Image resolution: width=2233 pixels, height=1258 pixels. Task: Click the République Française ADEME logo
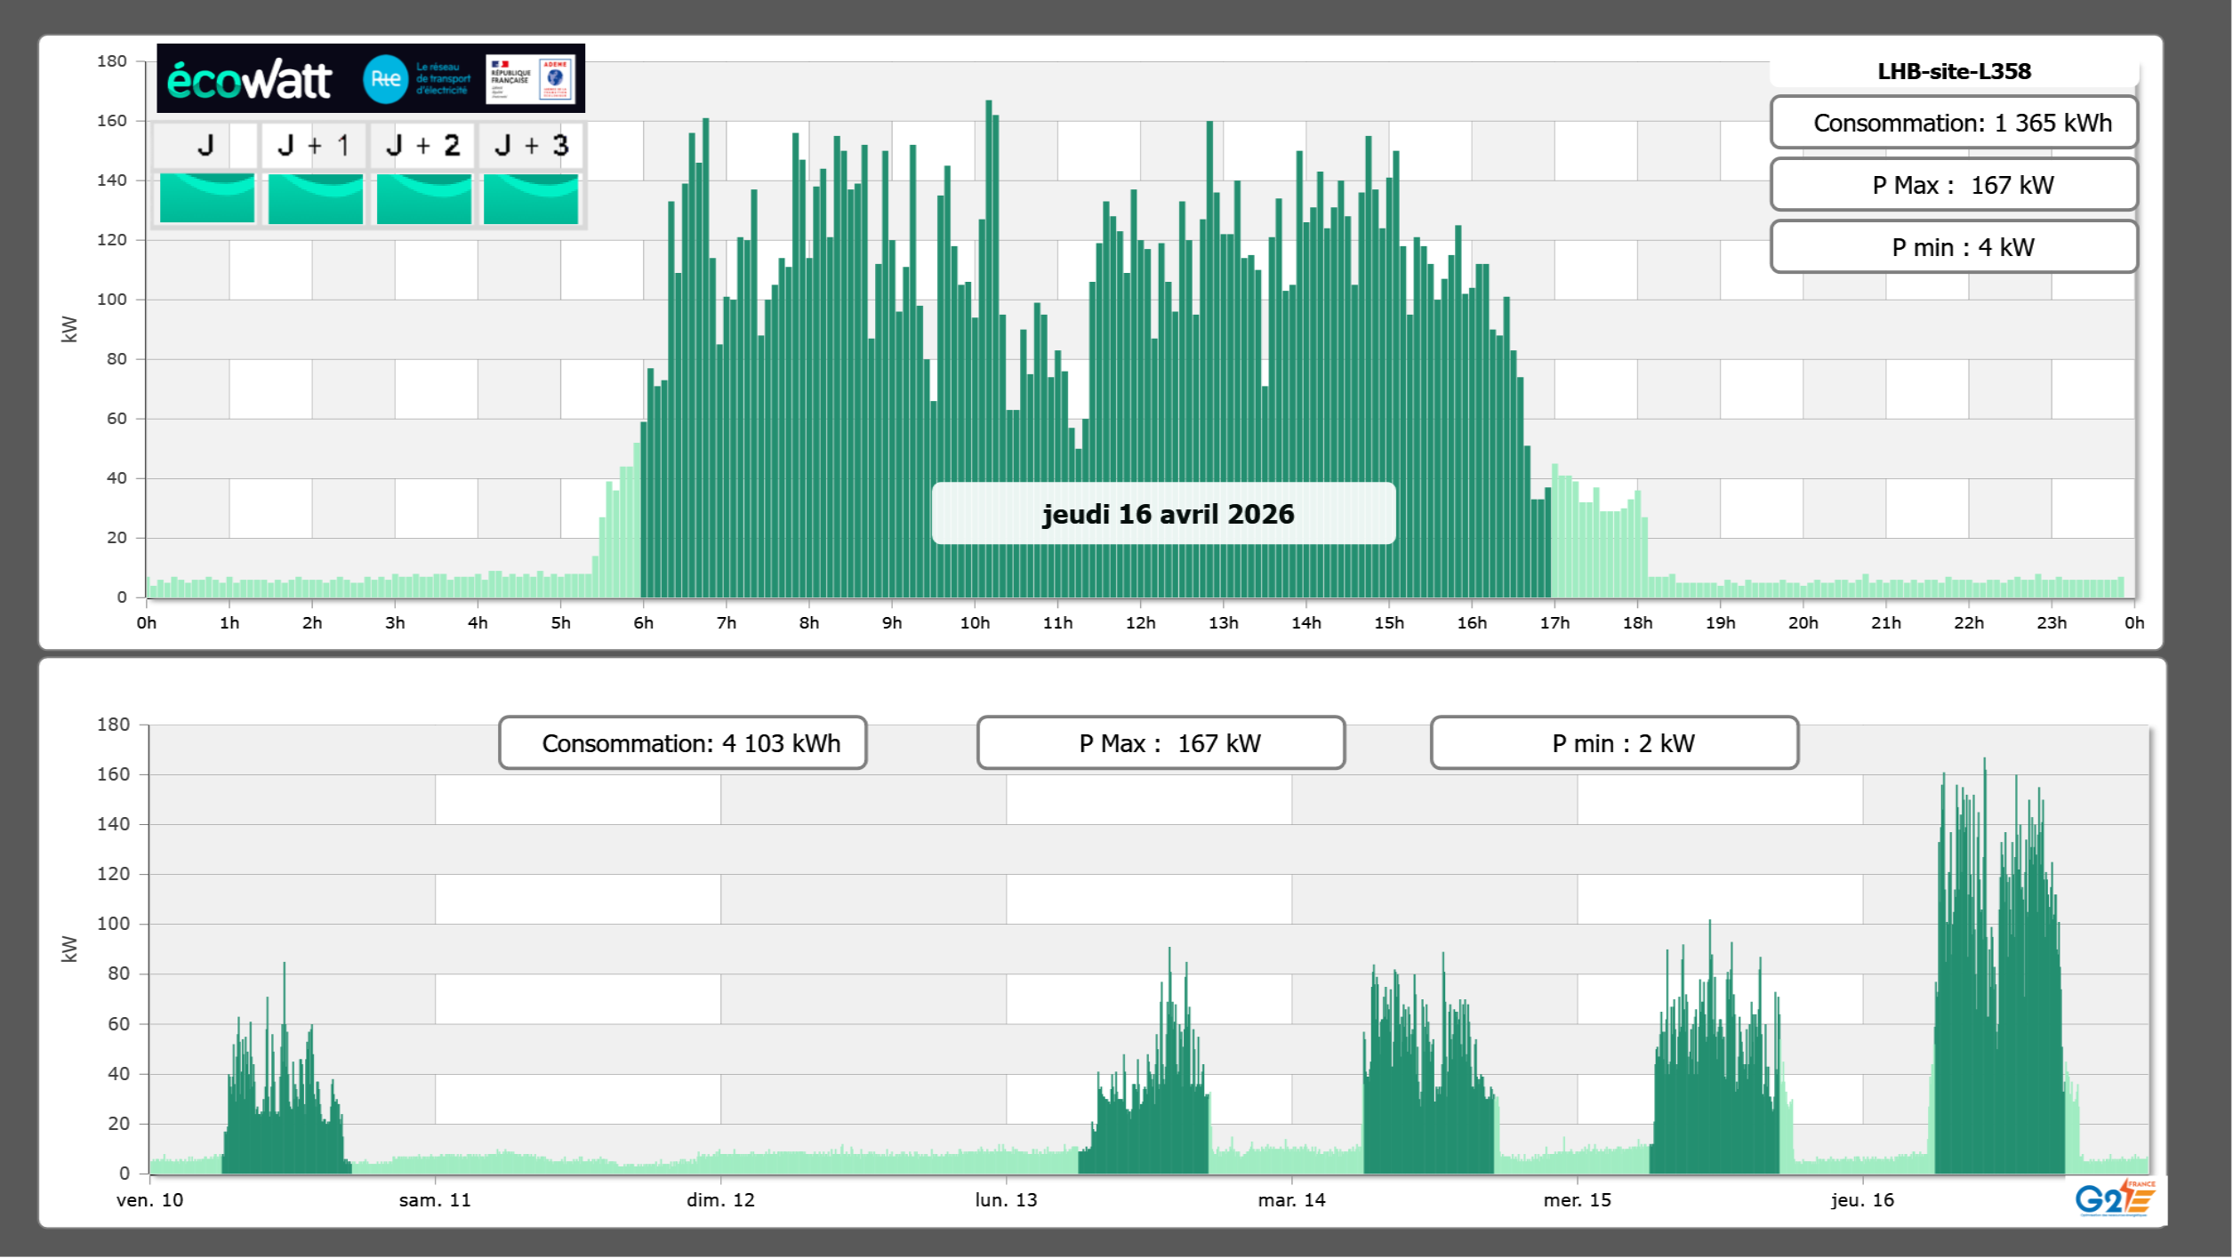coord(532,79)
